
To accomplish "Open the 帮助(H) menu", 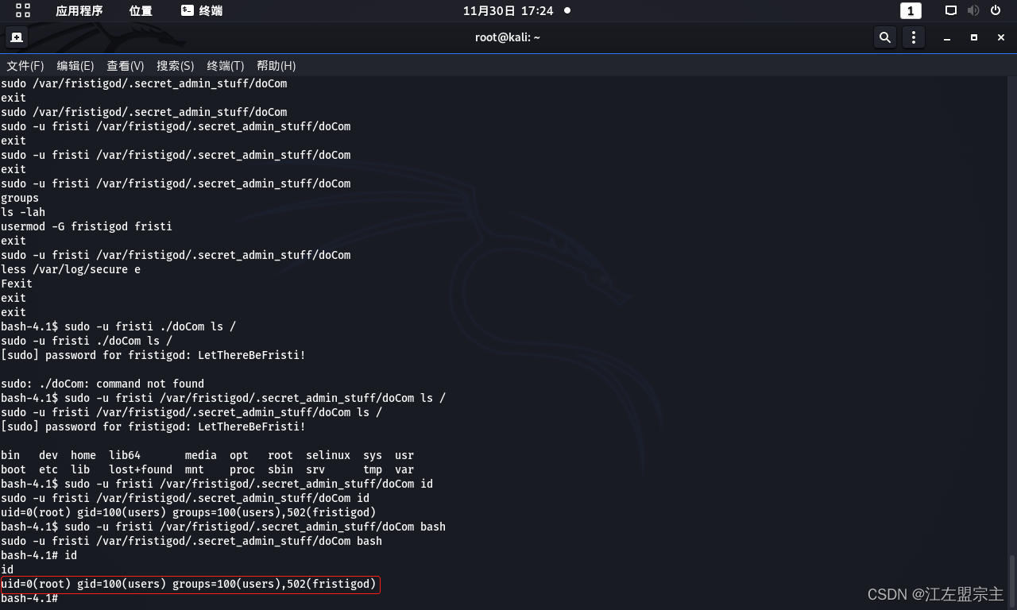I will pyautogui.click(x=276, y=66).
